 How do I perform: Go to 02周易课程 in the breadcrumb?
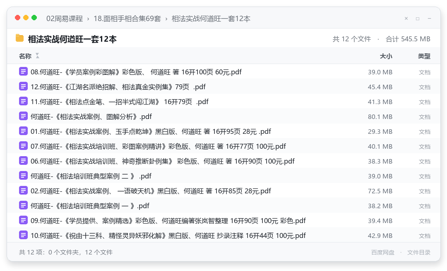65,19
